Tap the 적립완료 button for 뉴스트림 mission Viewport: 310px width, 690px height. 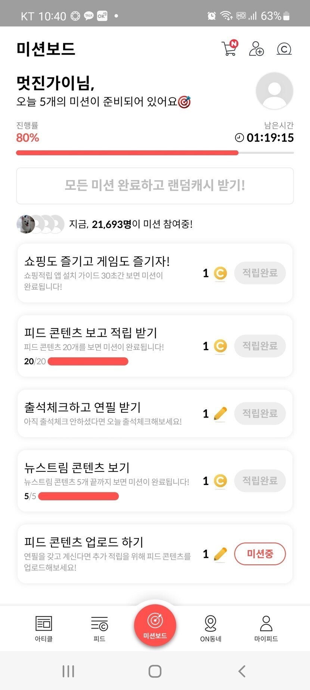pos(260,480)
